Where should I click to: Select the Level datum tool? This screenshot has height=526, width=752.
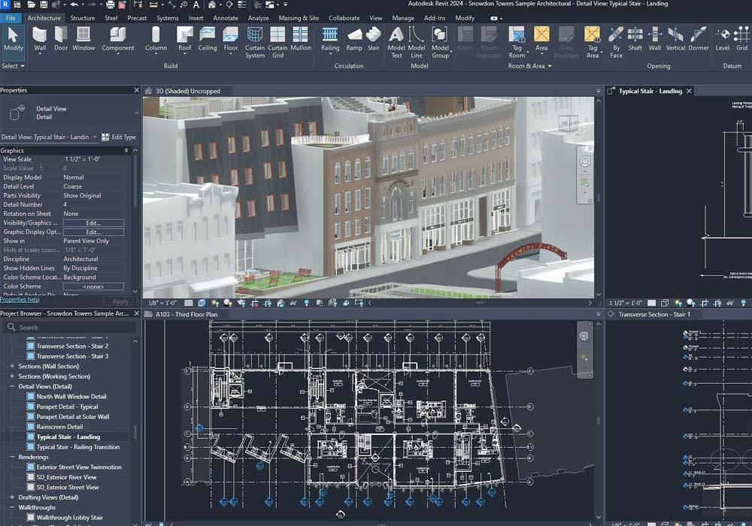[722, 39]
